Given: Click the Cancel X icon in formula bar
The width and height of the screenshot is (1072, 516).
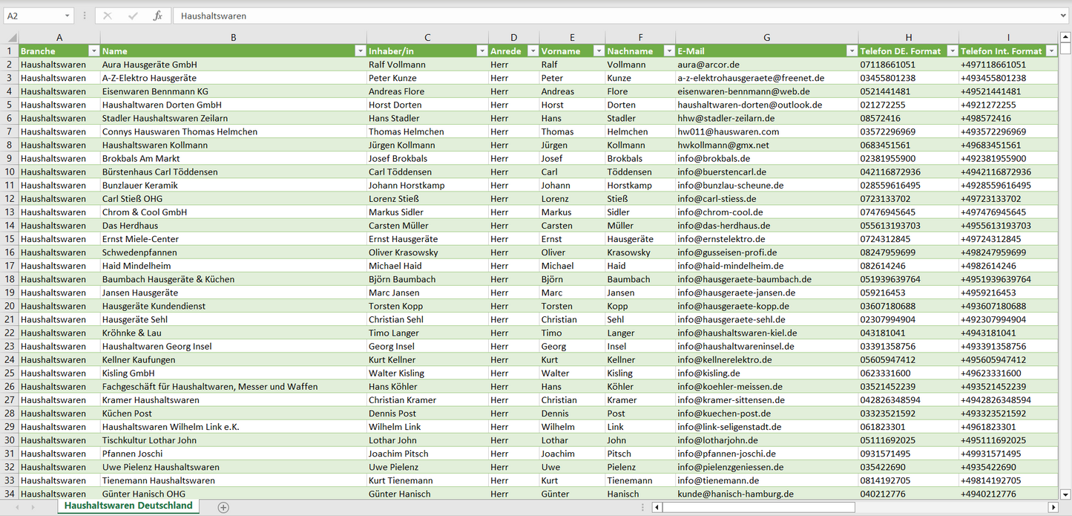Looking at the screenshot, I should click(108, 16).
